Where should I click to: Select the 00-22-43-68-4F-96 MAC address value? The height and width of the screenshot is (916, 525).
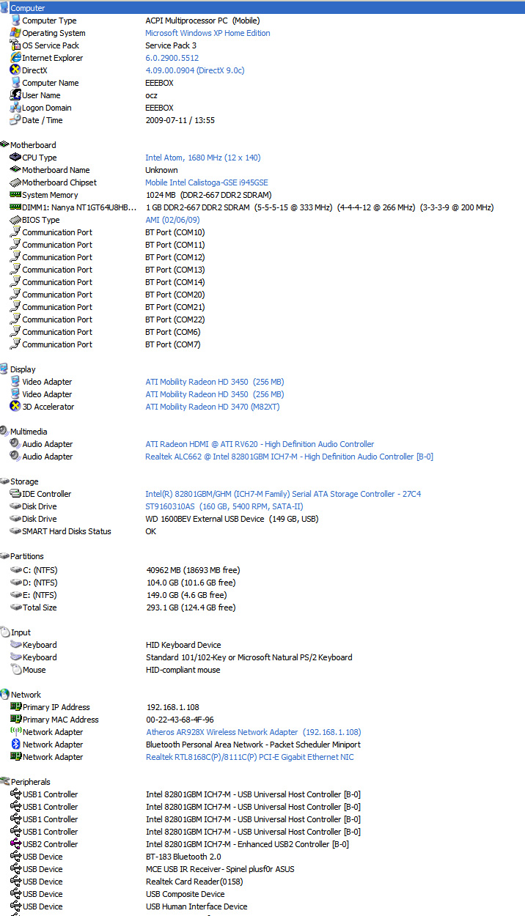180,720
